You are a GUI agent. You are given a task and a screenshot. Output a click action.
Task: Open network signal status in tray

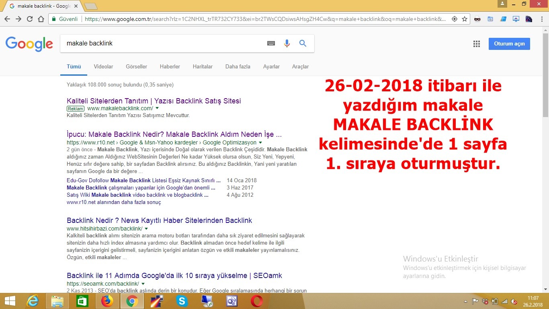tap(504, 301)
